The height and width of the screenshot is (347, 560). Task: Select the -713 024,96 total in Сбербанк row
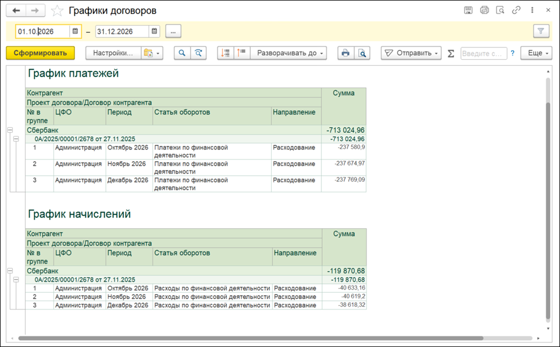344,130
